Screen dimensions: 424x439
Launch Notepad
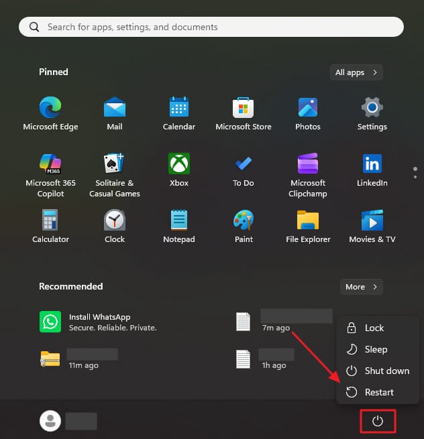click(x=179, y=227)
